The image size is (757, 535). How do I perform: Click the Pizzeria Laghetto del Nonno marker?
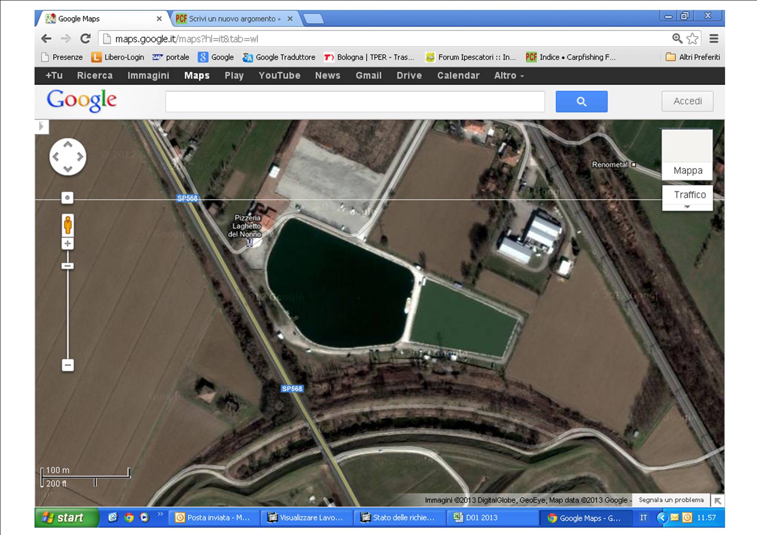click(x=249, y=243)
